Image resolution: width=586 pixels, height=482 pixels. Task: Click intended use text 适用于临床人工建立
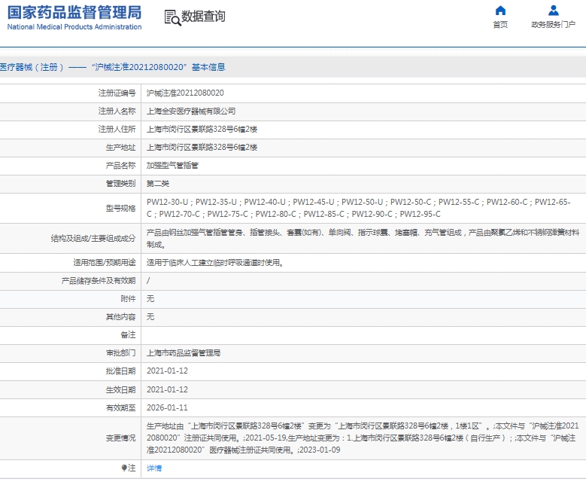(x=215, y=263)
